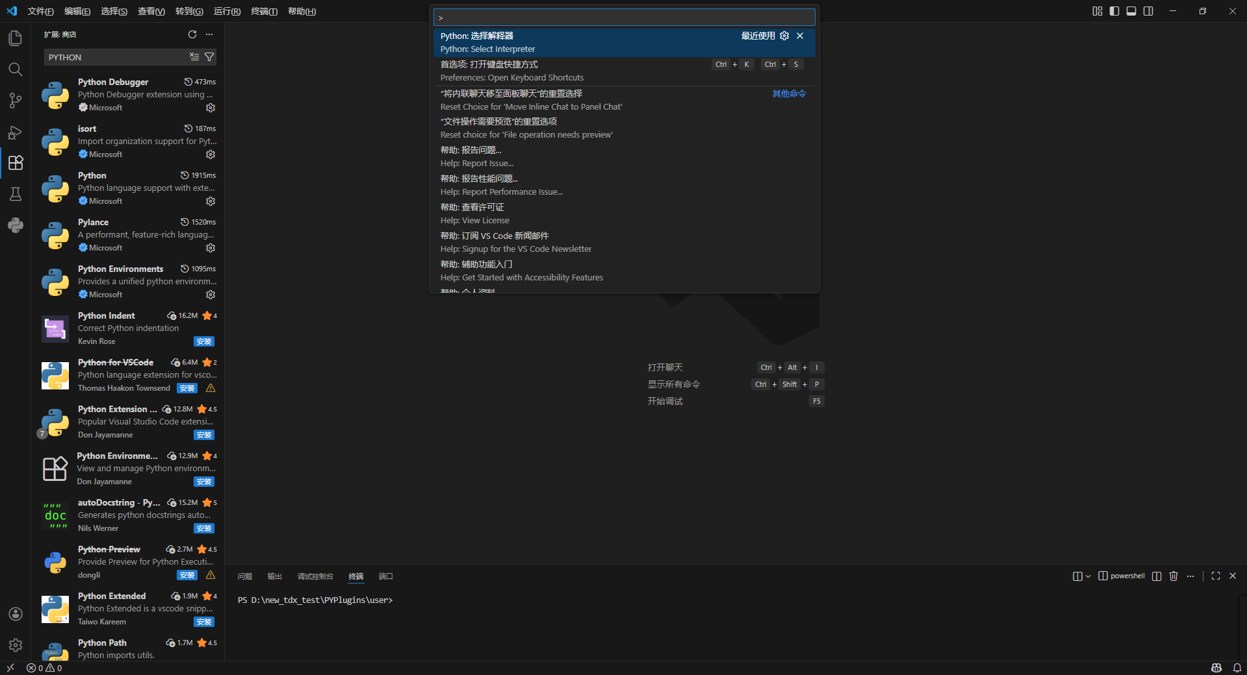
Task: Toggle the secondary sidebar layout button
Action: (1148, 11)
